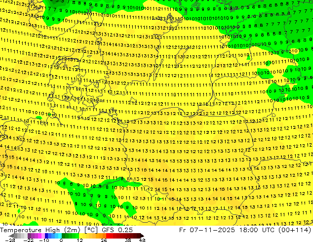Click the "-28" legend scale label
Screen dimensions: 313x242
pyautogui.click(x=10, y=240)
